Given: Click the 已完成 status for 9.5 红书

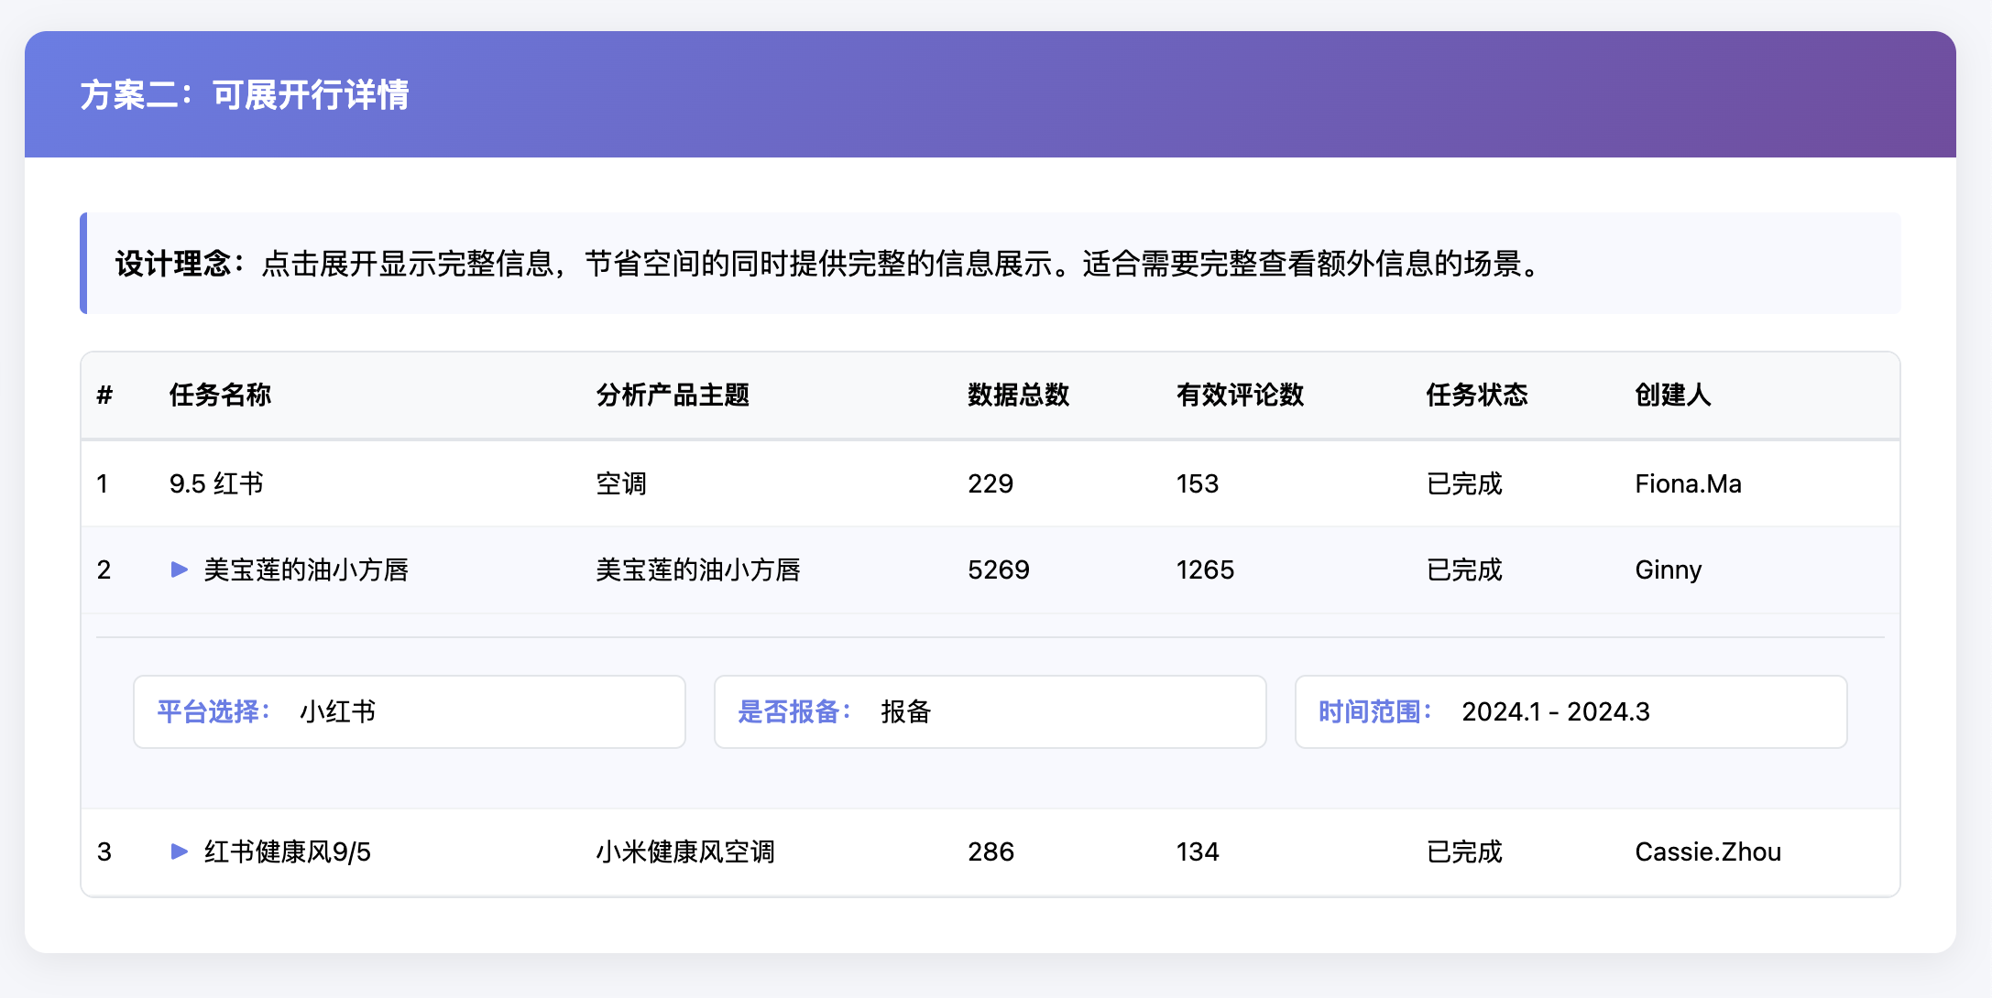Looking at the screenshot, I should pyautogui.click(x=1463, y=483).
